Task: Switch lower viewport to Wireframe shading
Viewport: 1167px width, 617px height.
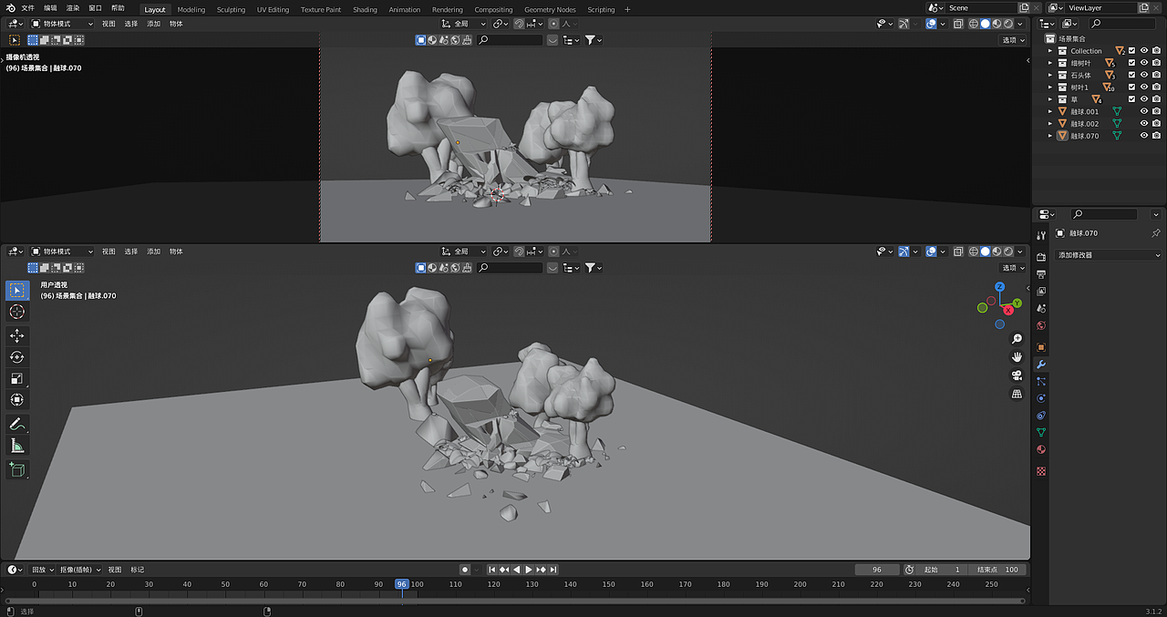Action: pos(974,252)
